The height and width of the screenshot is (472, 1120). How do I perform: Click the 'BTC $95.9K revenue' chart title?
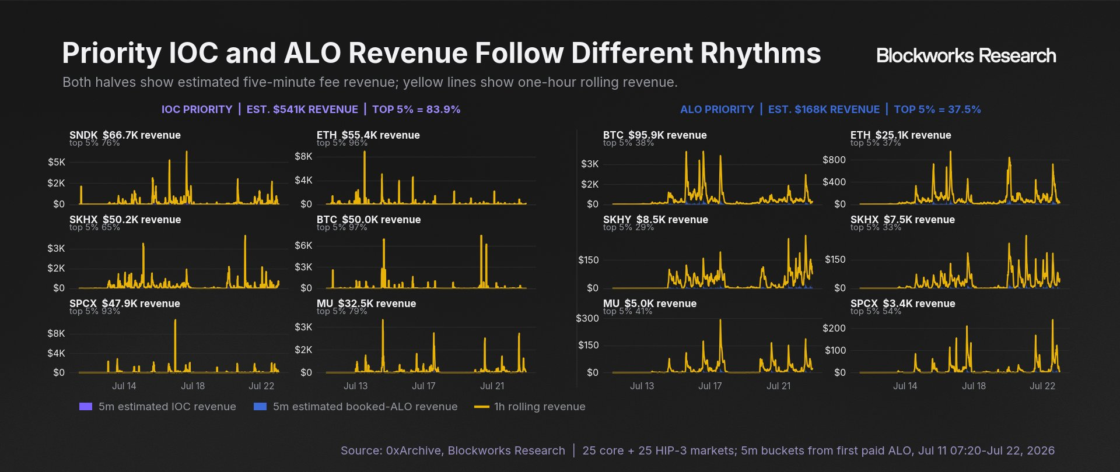tap(654, 135)
